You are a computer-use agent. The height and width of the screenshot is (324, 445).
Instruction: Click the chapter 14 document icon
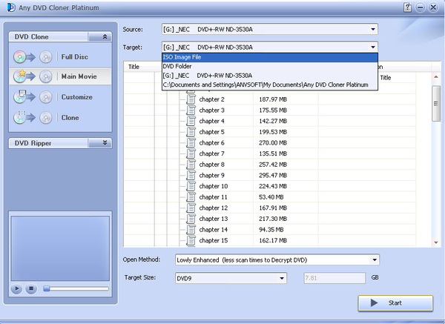click(x=191, y=230)
